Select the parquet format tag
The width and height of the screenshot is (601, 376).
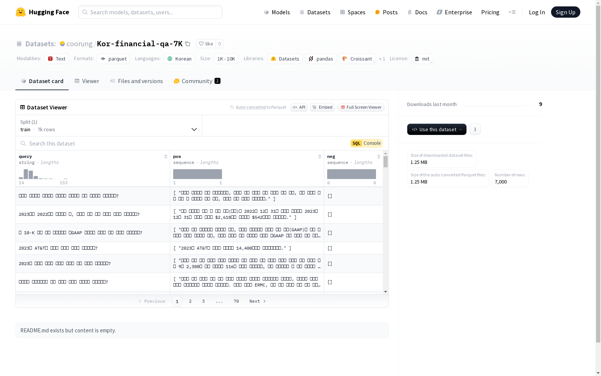[x=113, y=59]
